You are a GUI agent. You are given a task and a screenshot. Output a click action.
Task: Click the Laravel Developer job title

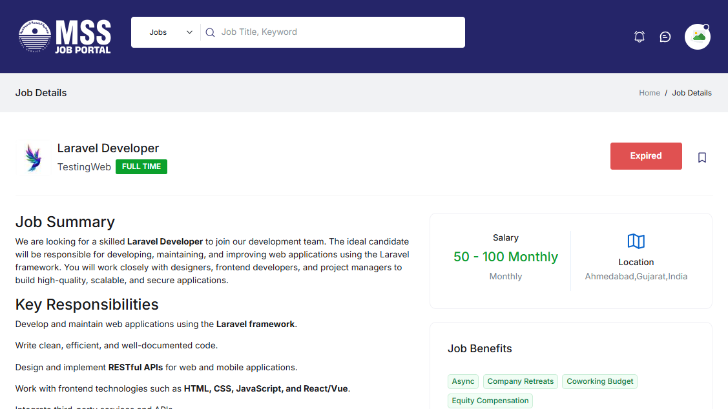point(108,148)
